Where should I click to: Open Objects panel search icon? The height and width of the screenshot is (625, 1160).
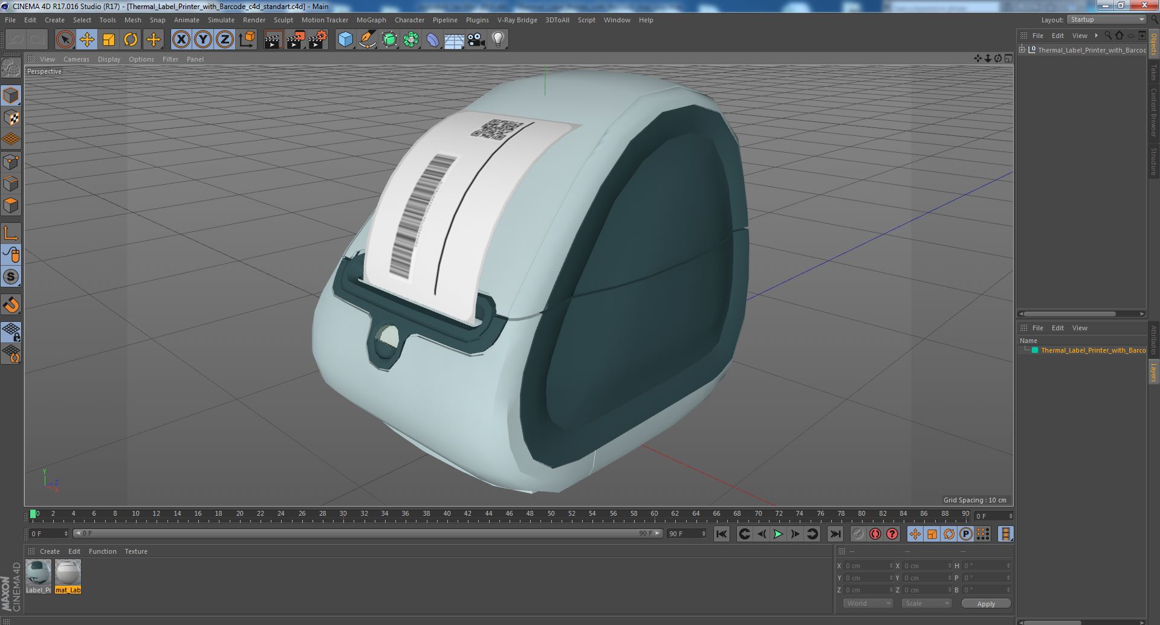tap(1108, 36)
